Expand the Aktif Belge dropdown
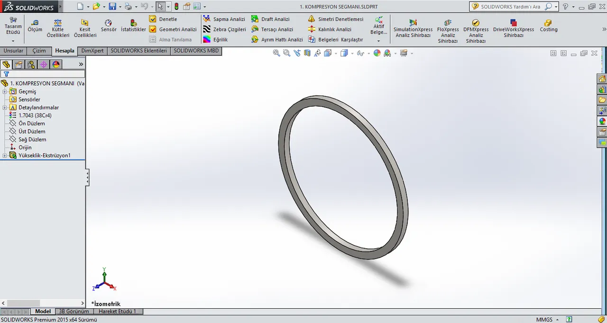Screen dimensions: 607x323 point(378,41)
